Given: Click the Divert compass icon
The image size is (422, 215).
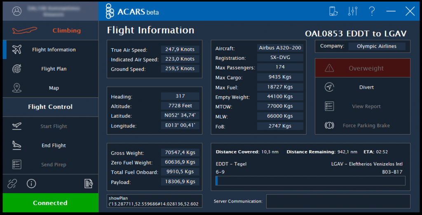Looking at the screenshot, I should point(329,87).
